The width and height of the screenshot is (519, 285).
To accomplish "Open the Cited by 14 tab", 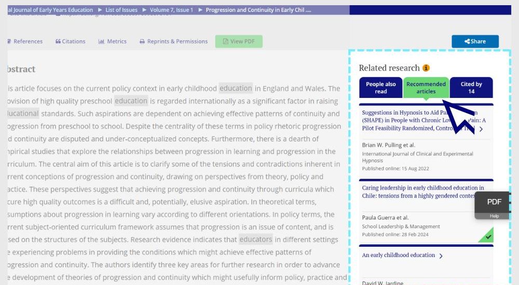I will click(x=471, y=88).
